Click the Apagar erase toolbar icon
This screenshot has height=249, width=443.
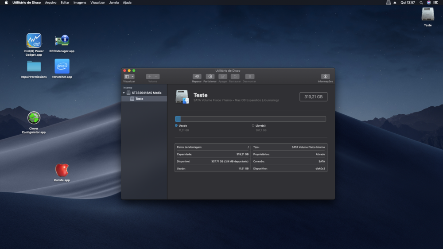pyautogui.click(x=223, y=77)
